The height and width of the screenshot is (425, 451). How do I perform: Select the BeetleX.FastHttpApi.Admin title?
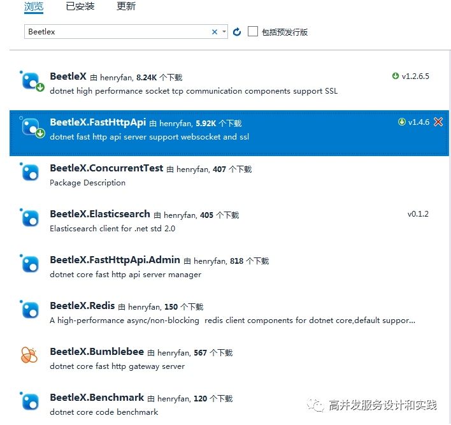click(x=115, y=260)
